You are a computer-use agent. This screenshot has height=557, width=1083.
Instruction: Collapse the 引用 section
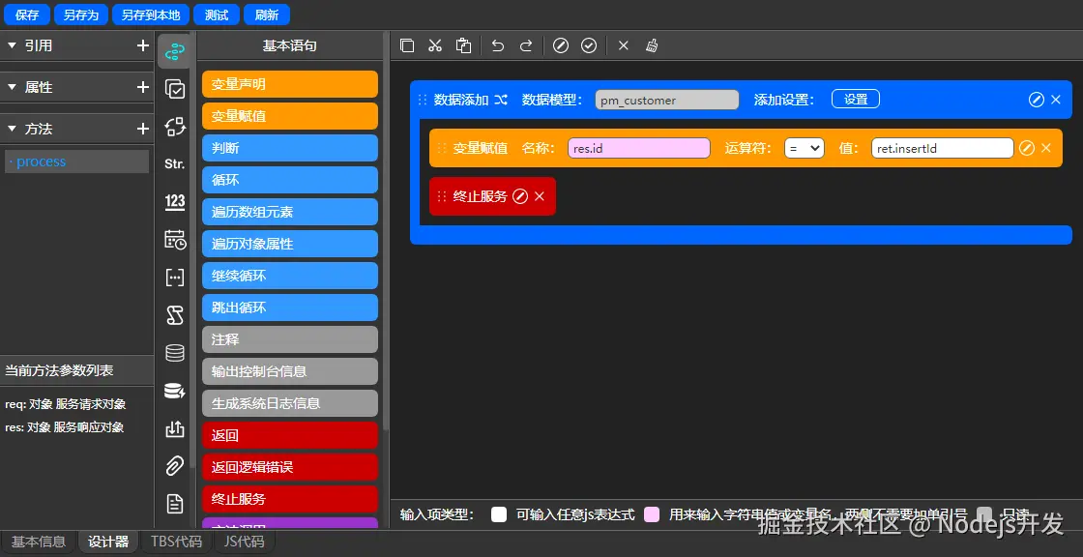[x=13, y=44]
